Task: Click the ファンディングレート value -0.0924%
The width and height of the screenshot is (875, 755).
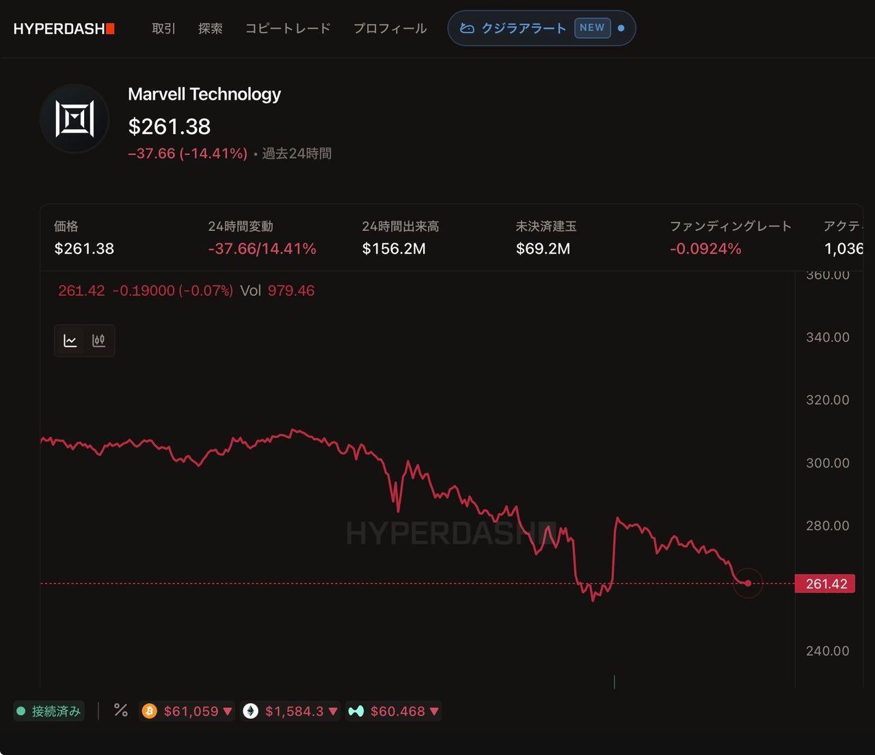Action: [x=705, y=249]
